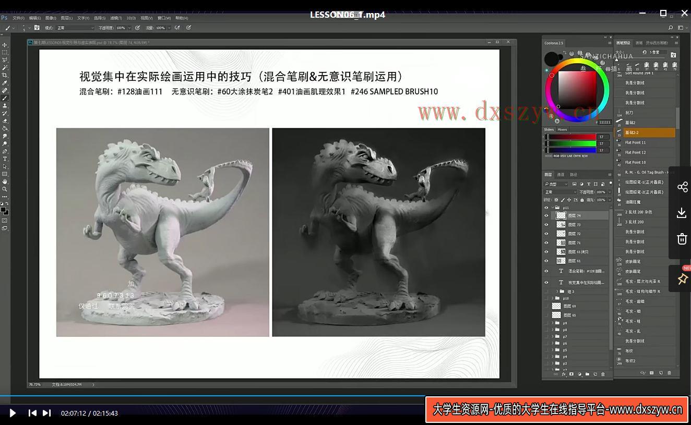Open the 图像 menu
Screen dimensions: 691x425
(x=51, y=18)
